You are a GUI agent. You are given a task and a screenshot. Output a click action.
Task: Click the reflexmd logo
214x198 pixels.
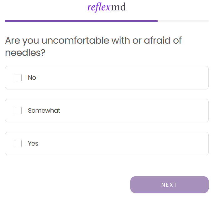coord(107,7)
